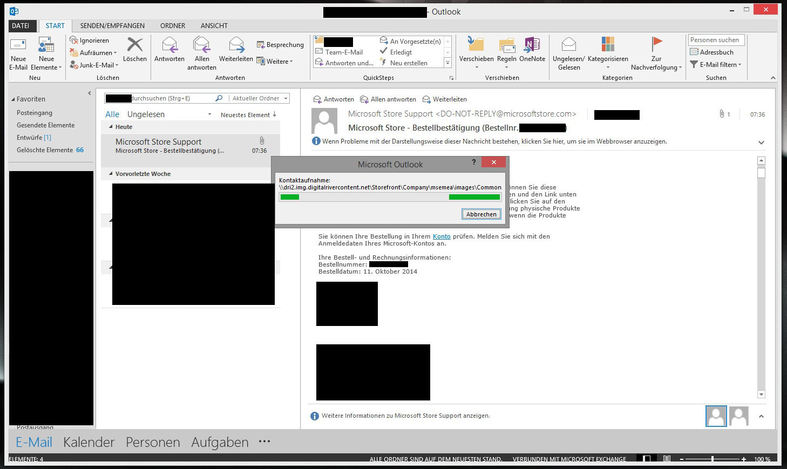Send message to OneNote
The image size is (787, 469).
click(x=532, y=49)
